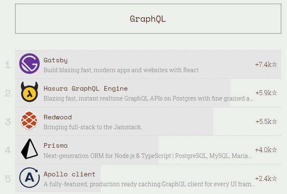Open the Prisma project title
This screenshot has width=287, height=194.
click(56, 146)
